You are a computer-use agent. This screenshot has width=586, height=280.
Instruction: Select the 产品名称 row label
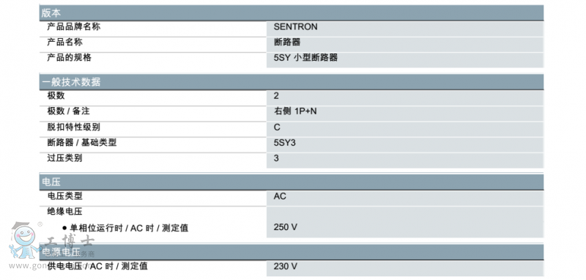(x=64, y=43)
